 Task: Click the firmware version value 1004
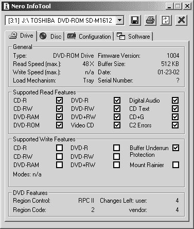click(x=173, y=56)
